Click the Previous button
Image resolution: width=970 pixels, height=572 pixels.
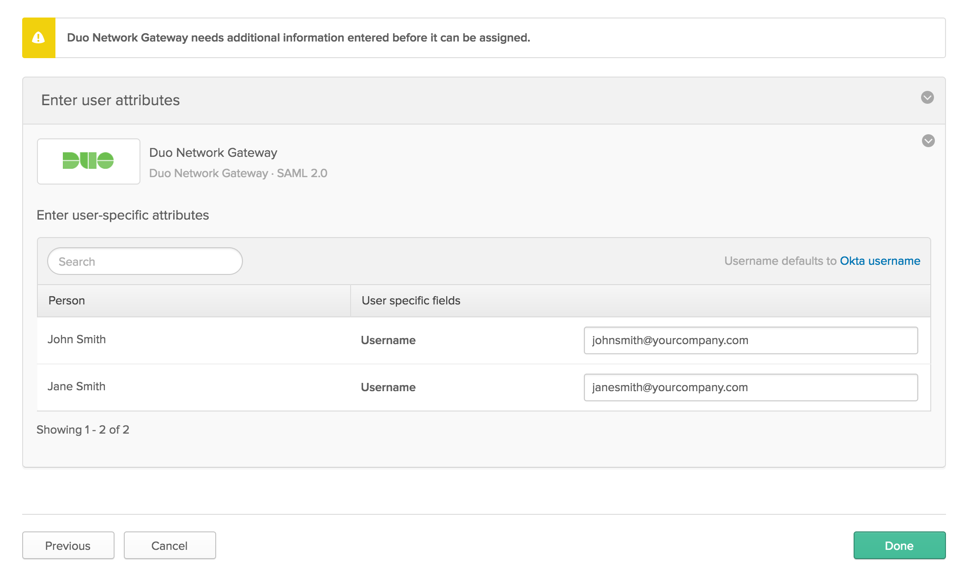pyautogui.click(x=68, y=545)
